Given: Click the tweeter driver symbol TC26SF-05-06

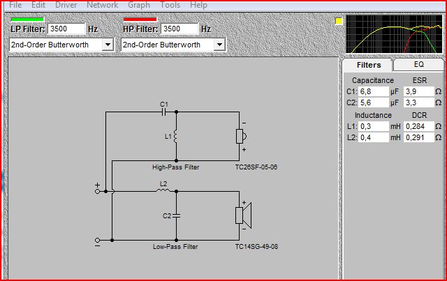Looking at the screenshot, I should click(241, 137).
